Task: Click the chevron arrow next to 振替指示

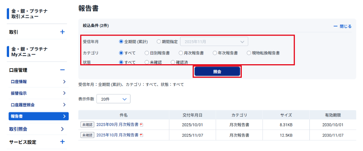Action: [x=64, y=93]
